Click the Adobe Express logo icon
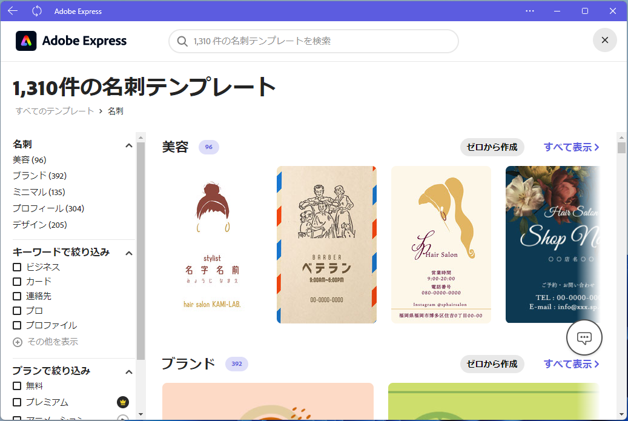 26,41
